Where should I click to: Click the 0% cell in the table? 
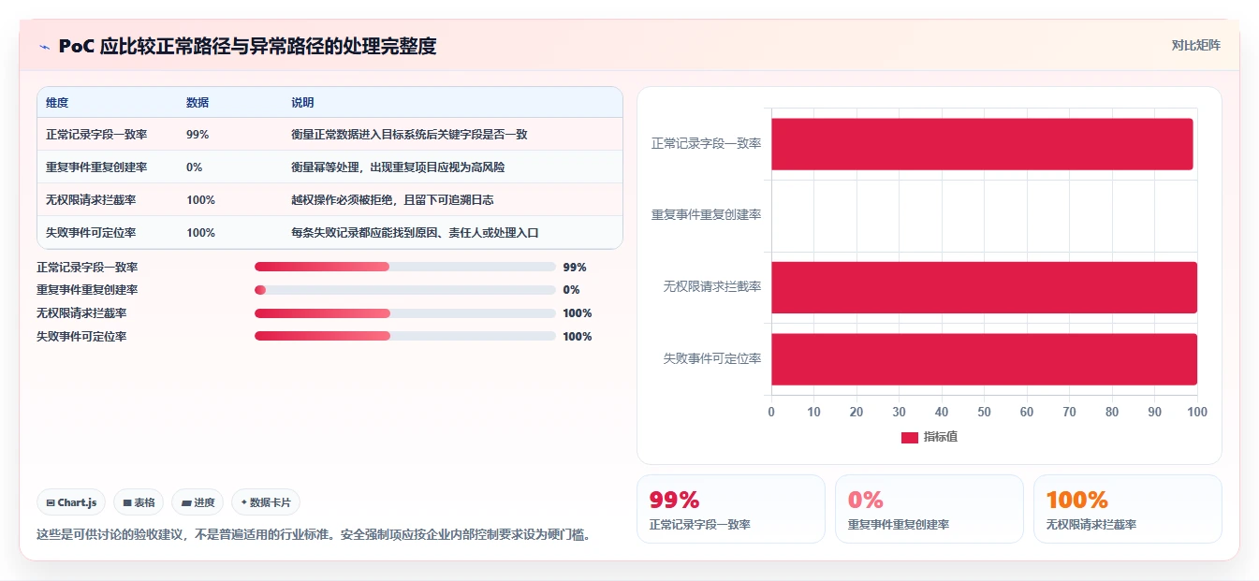coord(195,167)
